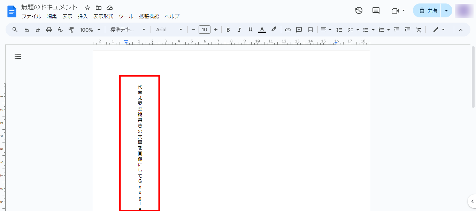Open the 拡張機能 menu
Screen dimensions: 476x211
click(x=149, y=16)
